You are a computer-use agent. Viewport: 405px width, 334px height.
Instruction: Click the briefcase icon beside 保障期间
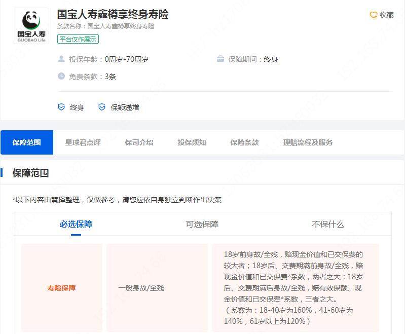(220, 59)
